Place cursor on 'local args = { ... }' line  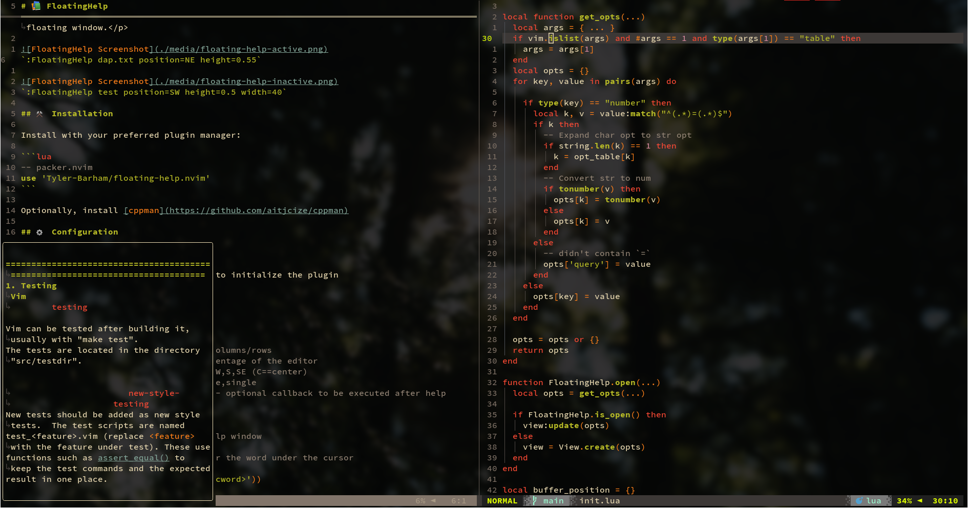[563, 28]
